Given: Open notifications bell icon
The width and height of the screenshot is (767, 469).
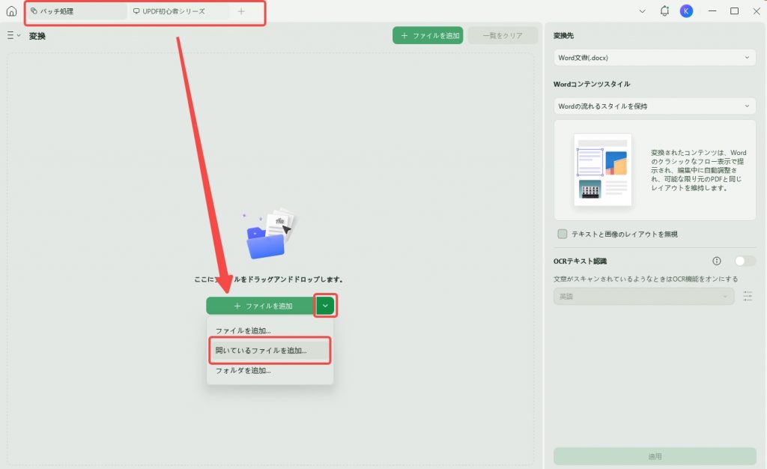Looking at the screenshot, I should (664, 10).
